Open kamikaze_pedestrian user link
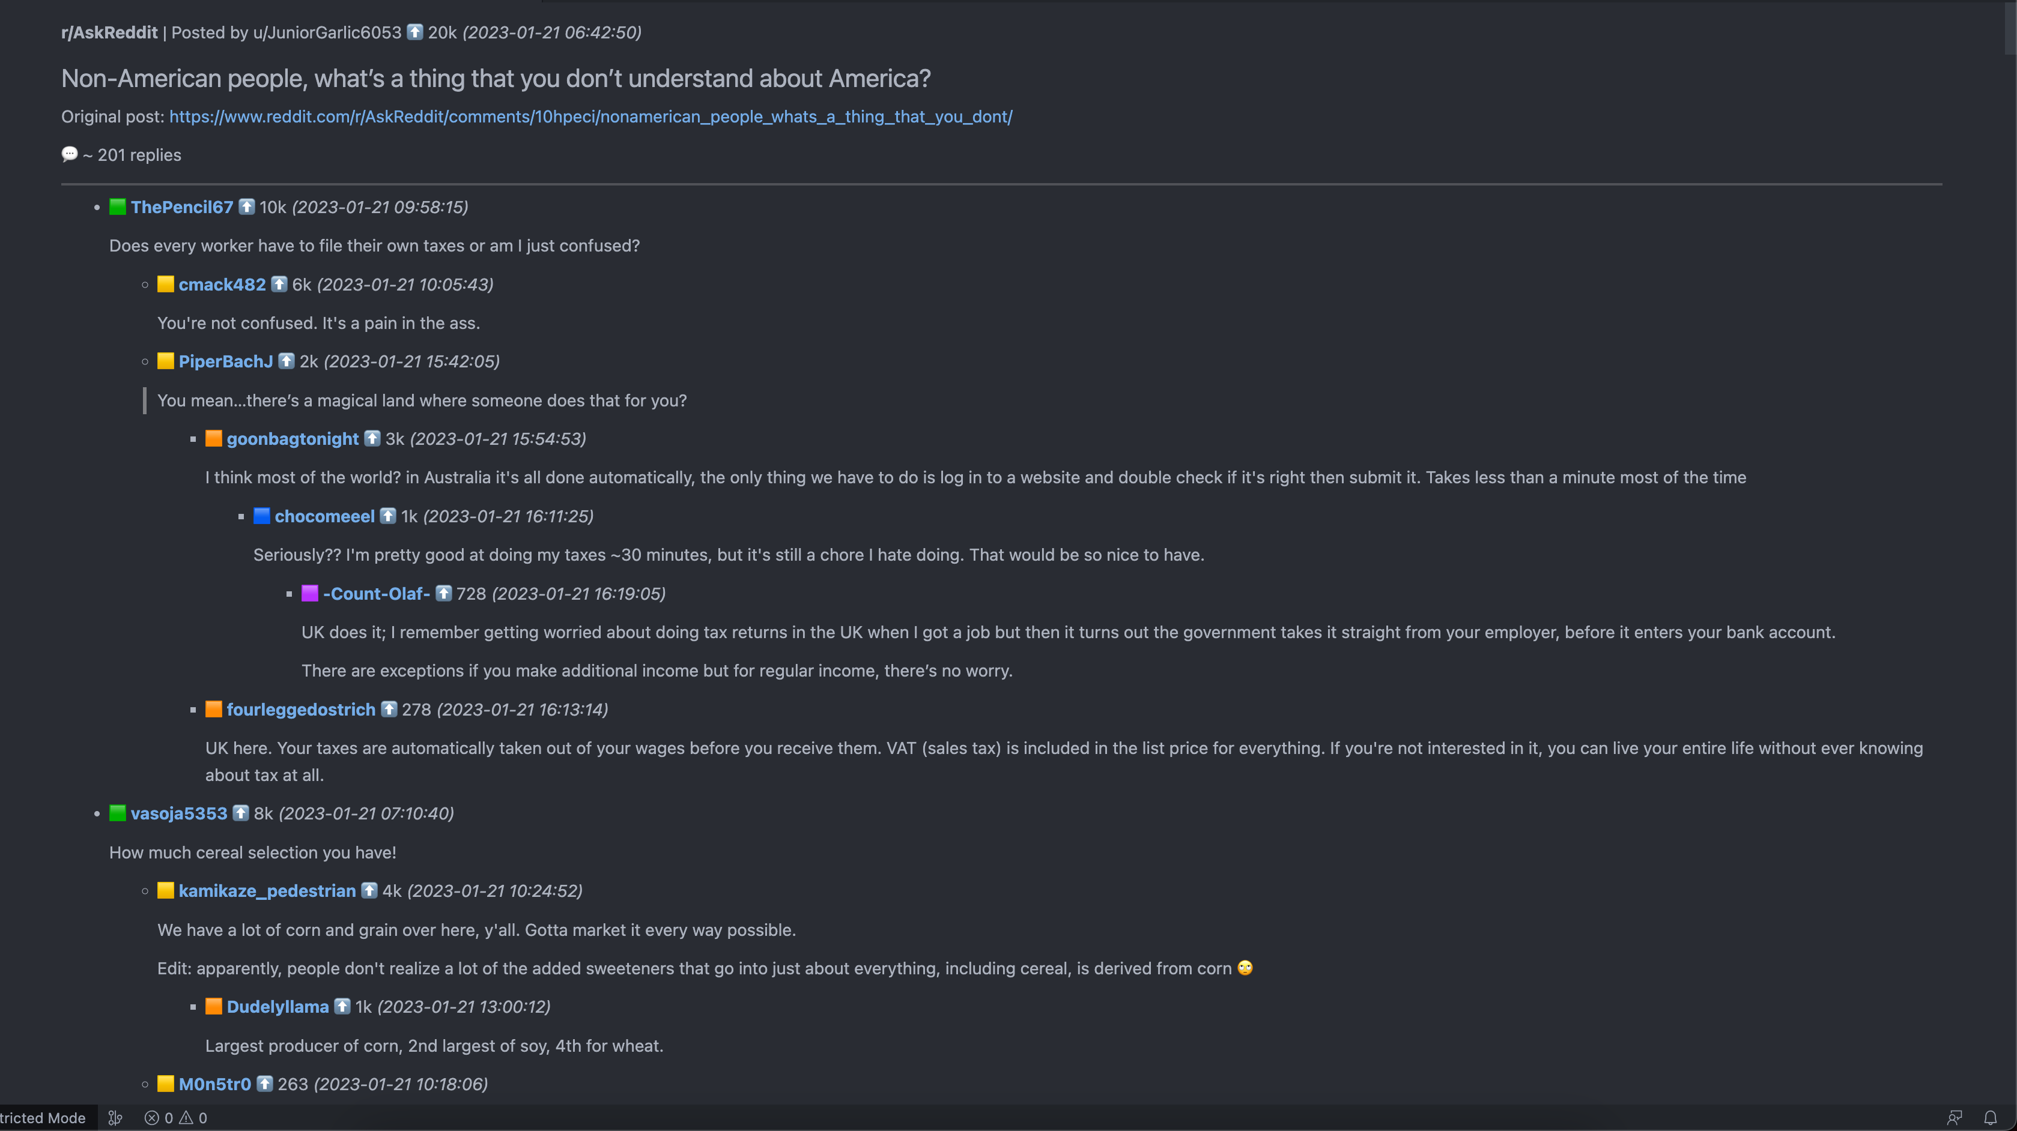2017x1131 pixels. click(x=267, y=891)
